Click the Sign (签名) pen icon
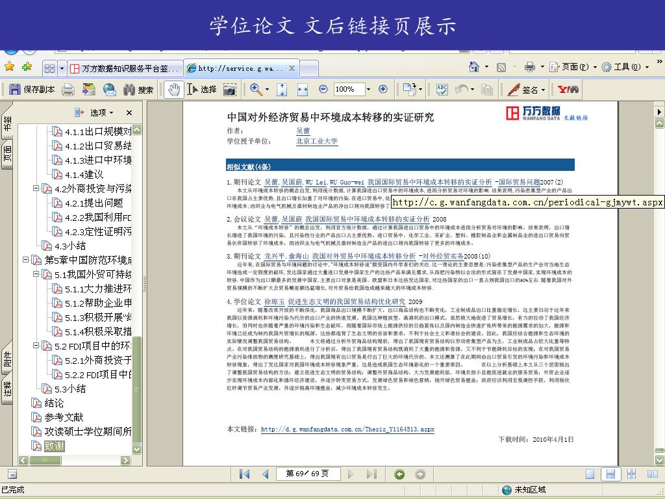This screenshot has width=665, height=499. point(514,90)
